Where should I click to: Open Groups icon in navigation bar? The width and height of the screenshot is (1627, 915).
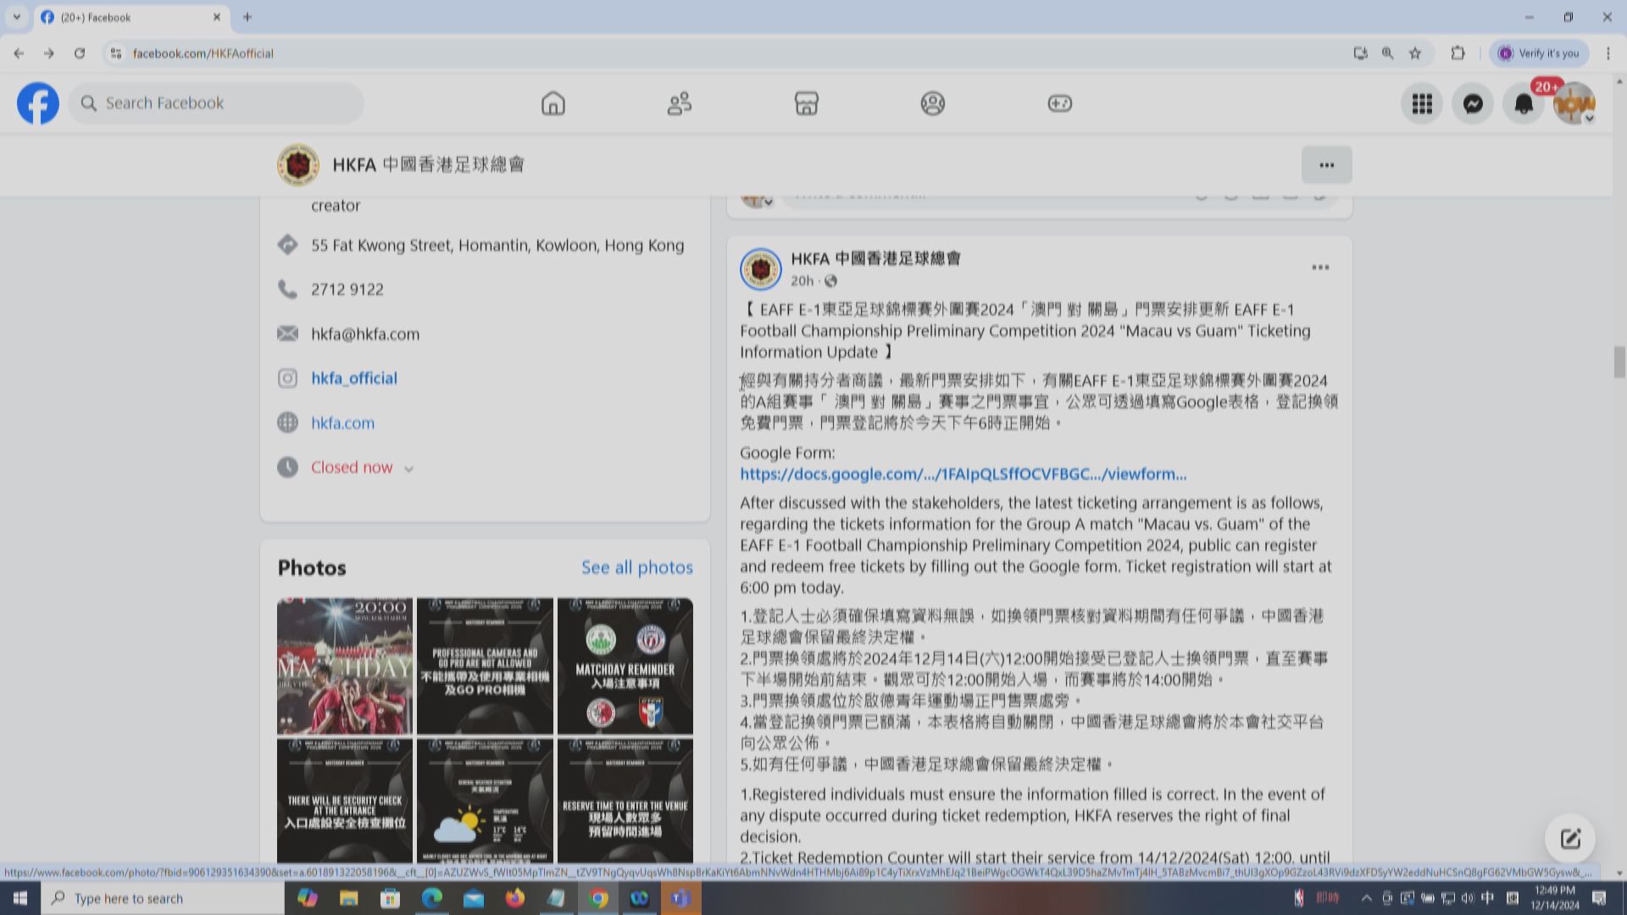coord(932,103)
